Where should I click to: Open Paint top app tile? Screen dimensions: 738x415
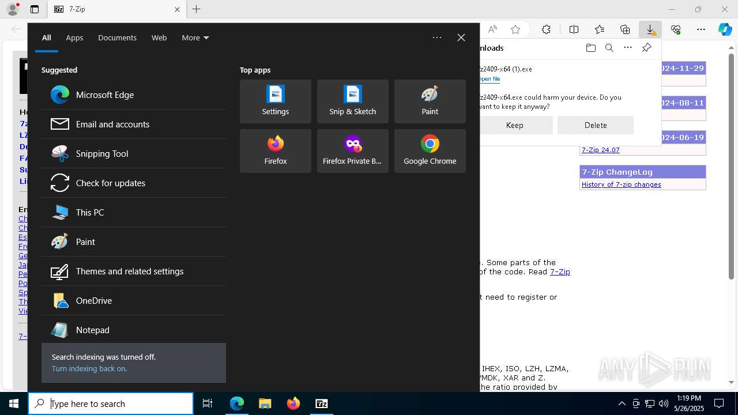coord(430,101)
